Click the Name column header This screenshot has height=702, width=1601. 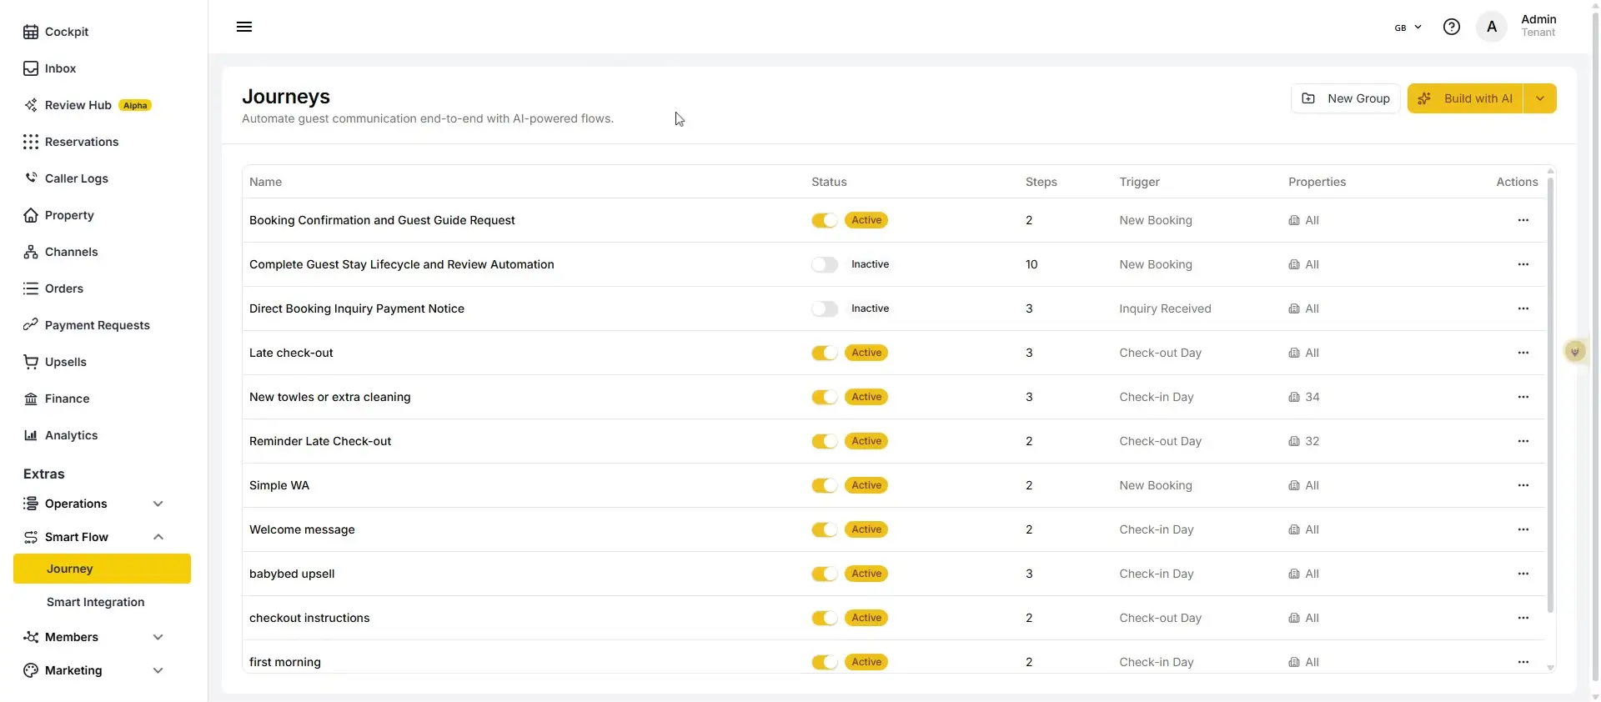click(x=265, y=182)
